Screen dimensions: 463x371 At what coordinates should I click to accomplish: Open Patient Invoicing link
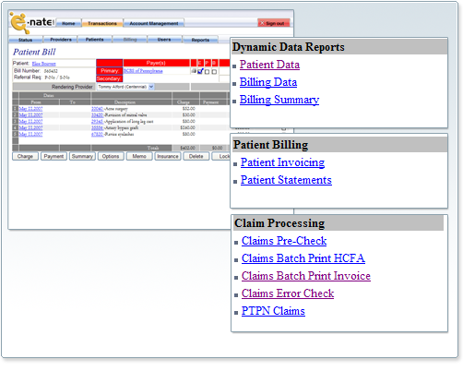point(282,162)
